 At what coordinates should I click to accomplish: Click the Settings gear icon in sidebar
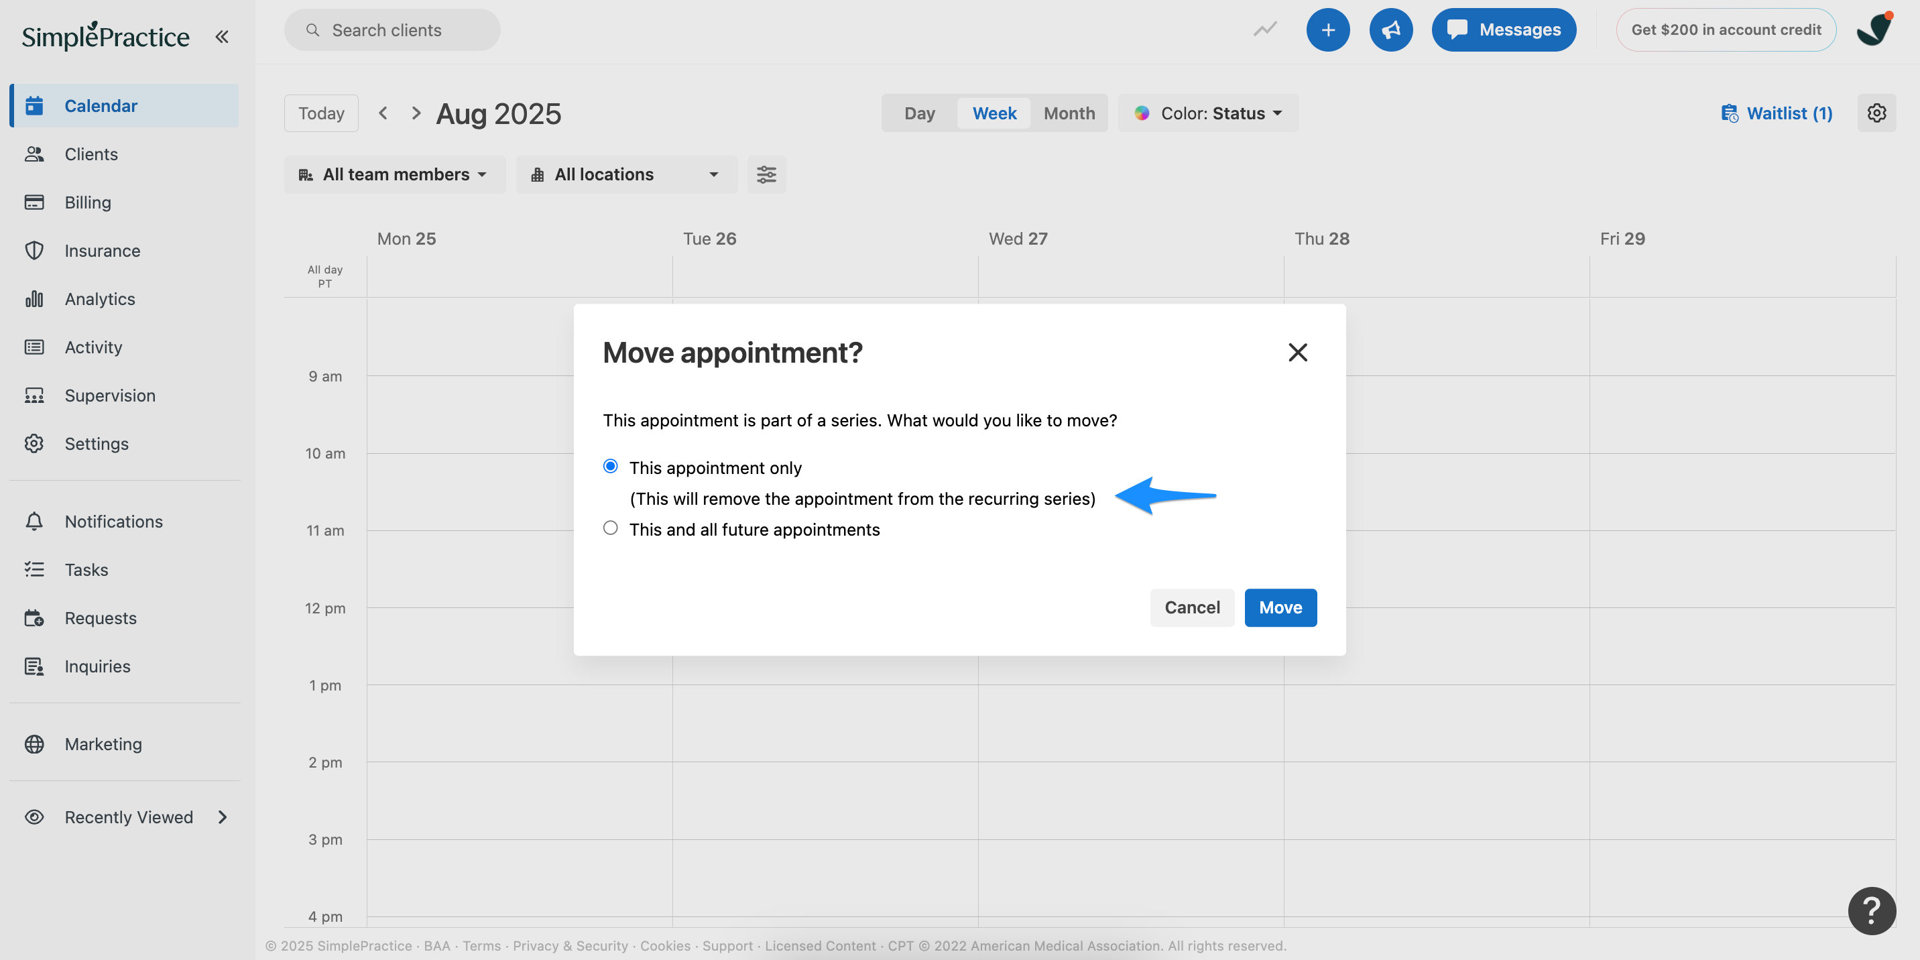point(34,444)
